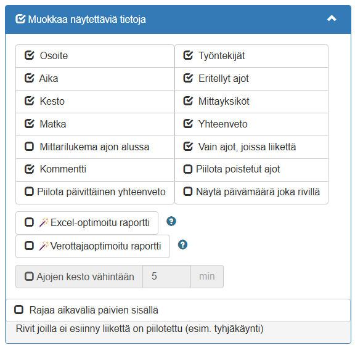Viewport: 355px width, 348px height.
Task: Toggle Eritellyt ajot off
Action: pos(188,78)
